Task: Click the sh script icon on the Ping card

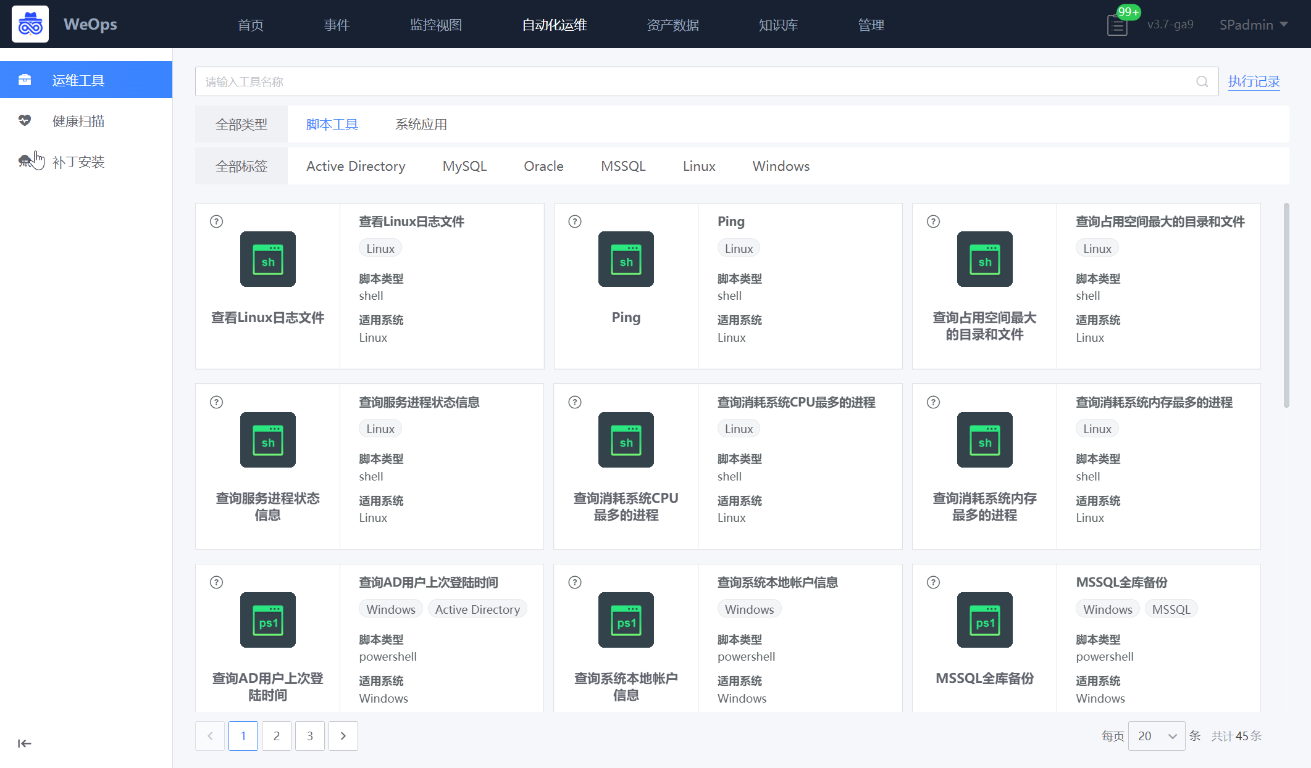Action: click(626, 259)
